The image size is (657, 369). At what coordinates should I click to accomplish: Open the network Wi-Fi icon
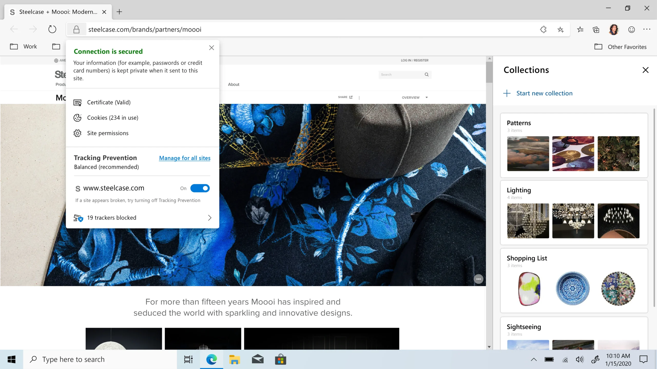pos(565,360)
